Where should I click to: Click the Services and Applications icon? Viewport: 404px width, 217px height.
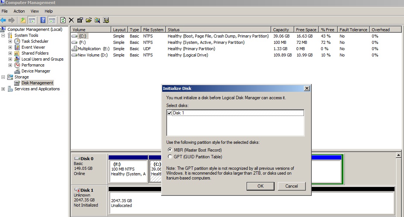(x=10, y=89)
